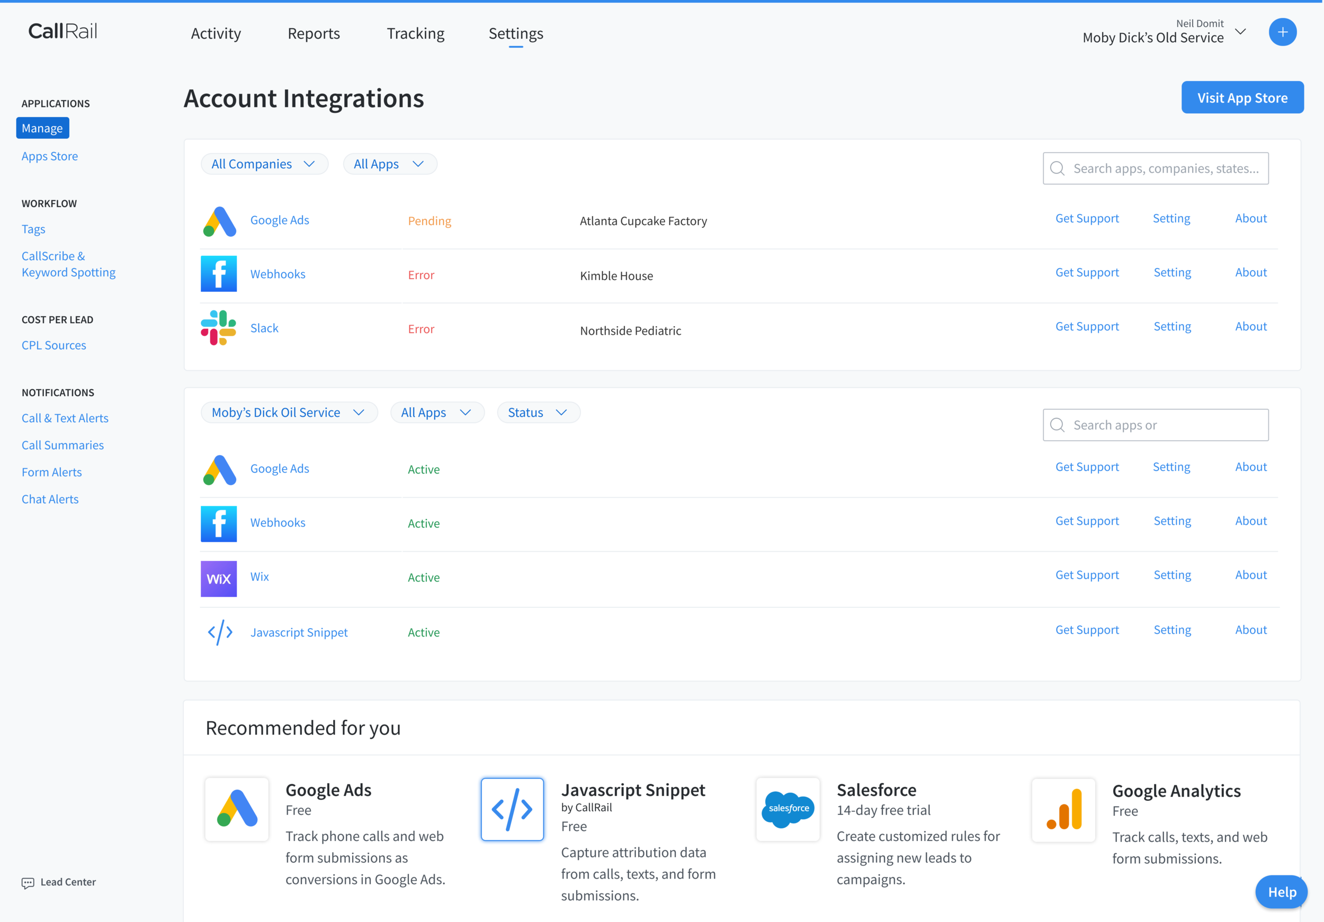This screenshot has height=922, width=1324.
Task: Open Form Alerts in sidebar
Action: point(52,472)
